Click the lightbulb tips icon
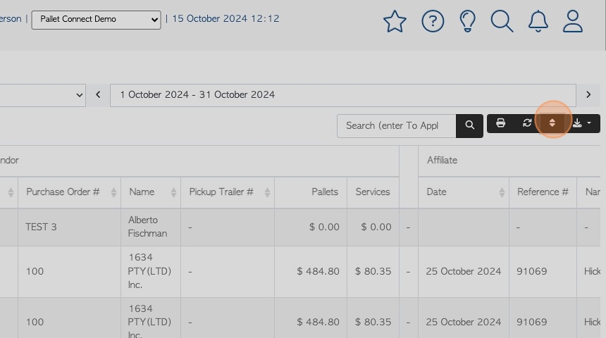Image resolution: width=606 pixels, height=338 pixels. point(467,21)
